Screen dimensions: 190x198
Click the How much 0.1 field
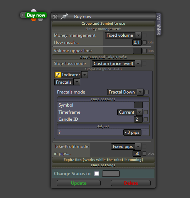[x=137, y=42]
